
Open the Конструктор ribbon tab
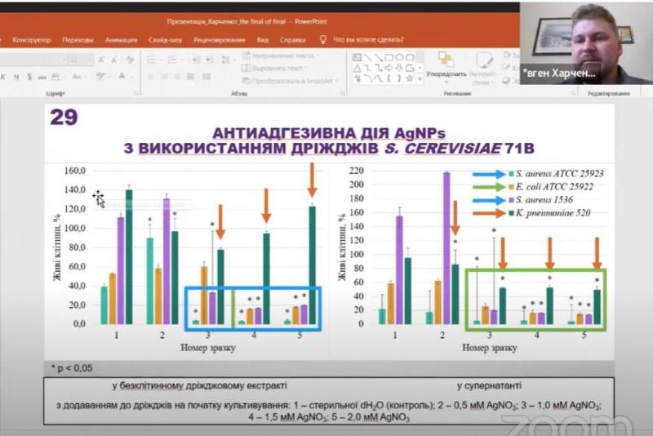[x=32, y=40]
